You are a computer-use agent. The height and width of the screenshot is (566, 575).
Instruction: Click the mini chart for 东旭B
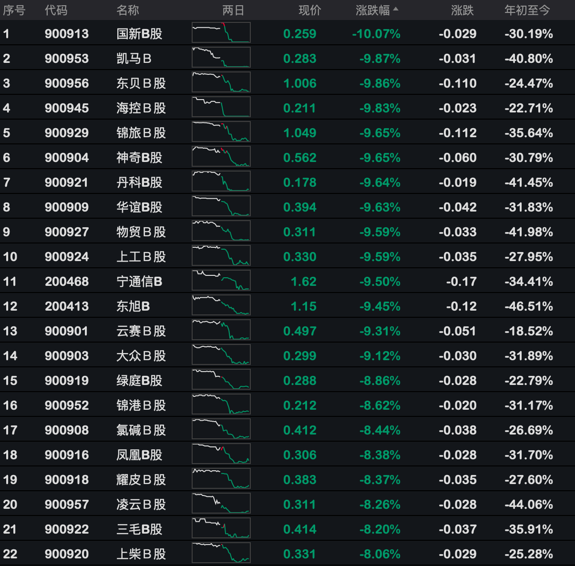(x=221, y=305)
